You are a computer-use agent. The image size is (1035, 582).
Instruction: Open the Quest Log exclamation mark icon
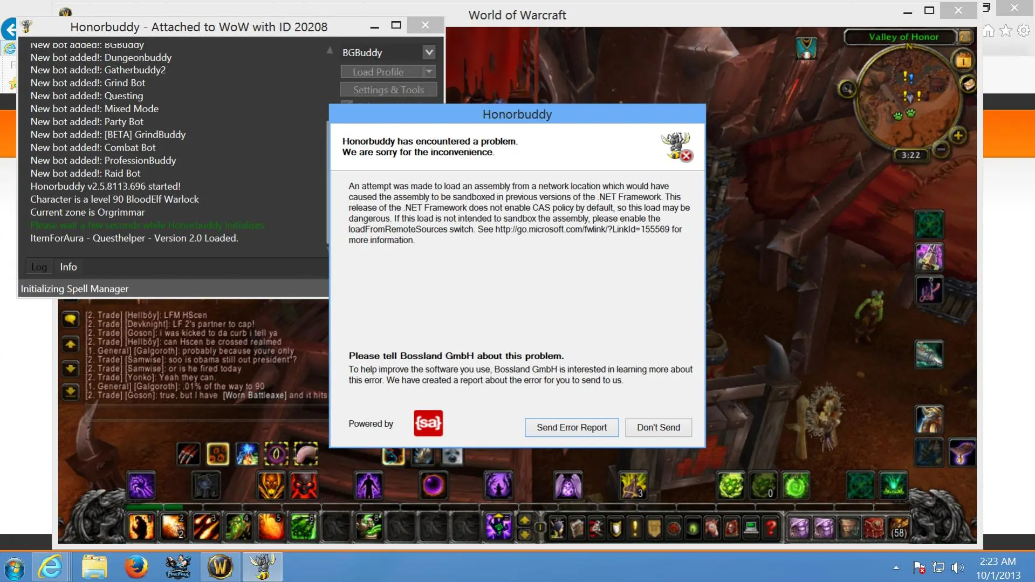click(635, 527)
